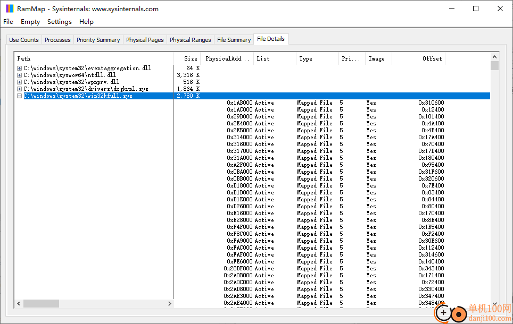Expand the dxgkrnl.sys entry

point(19,89)
